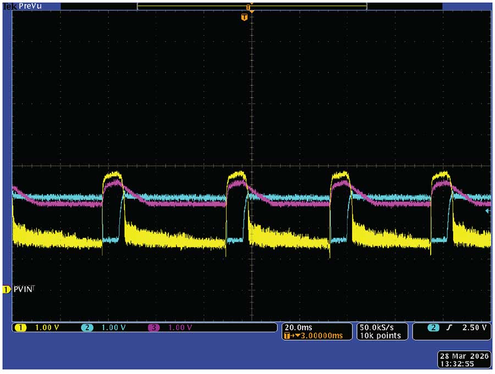The image size is (495, 374).
Task: Click channel 3 scale 1.00 V magenta readout
Action: (180, 328)
